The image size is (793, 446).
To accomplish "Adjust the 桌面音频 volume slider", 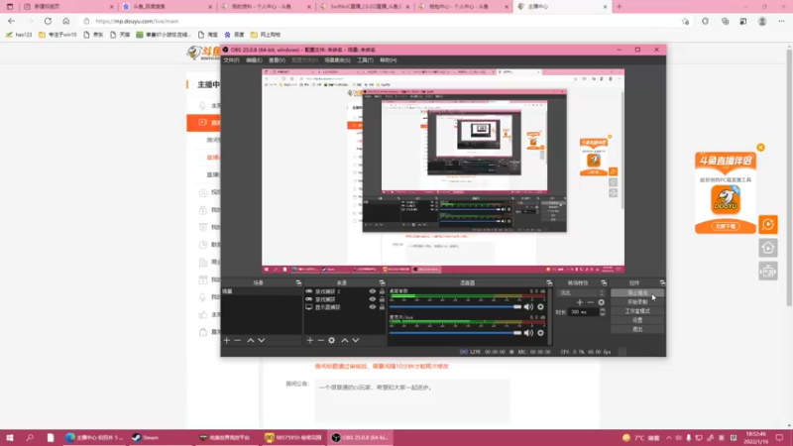I will (x=455, y=306).
